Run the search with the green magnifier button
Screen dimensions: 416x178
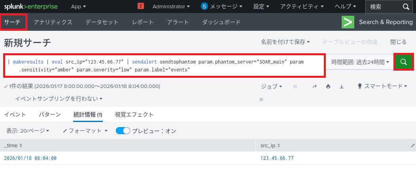pyautogui.click(x=403, y=62)
